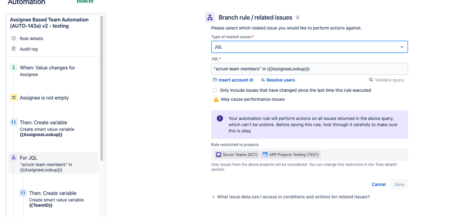Click the 'Rule restricted to projects' label

tap(235, 145)
